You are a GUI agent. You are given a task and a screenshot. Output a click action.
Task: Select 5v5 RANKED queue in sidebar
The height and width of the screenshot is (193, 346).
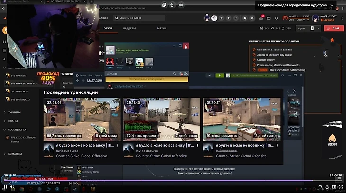[18, 76]
